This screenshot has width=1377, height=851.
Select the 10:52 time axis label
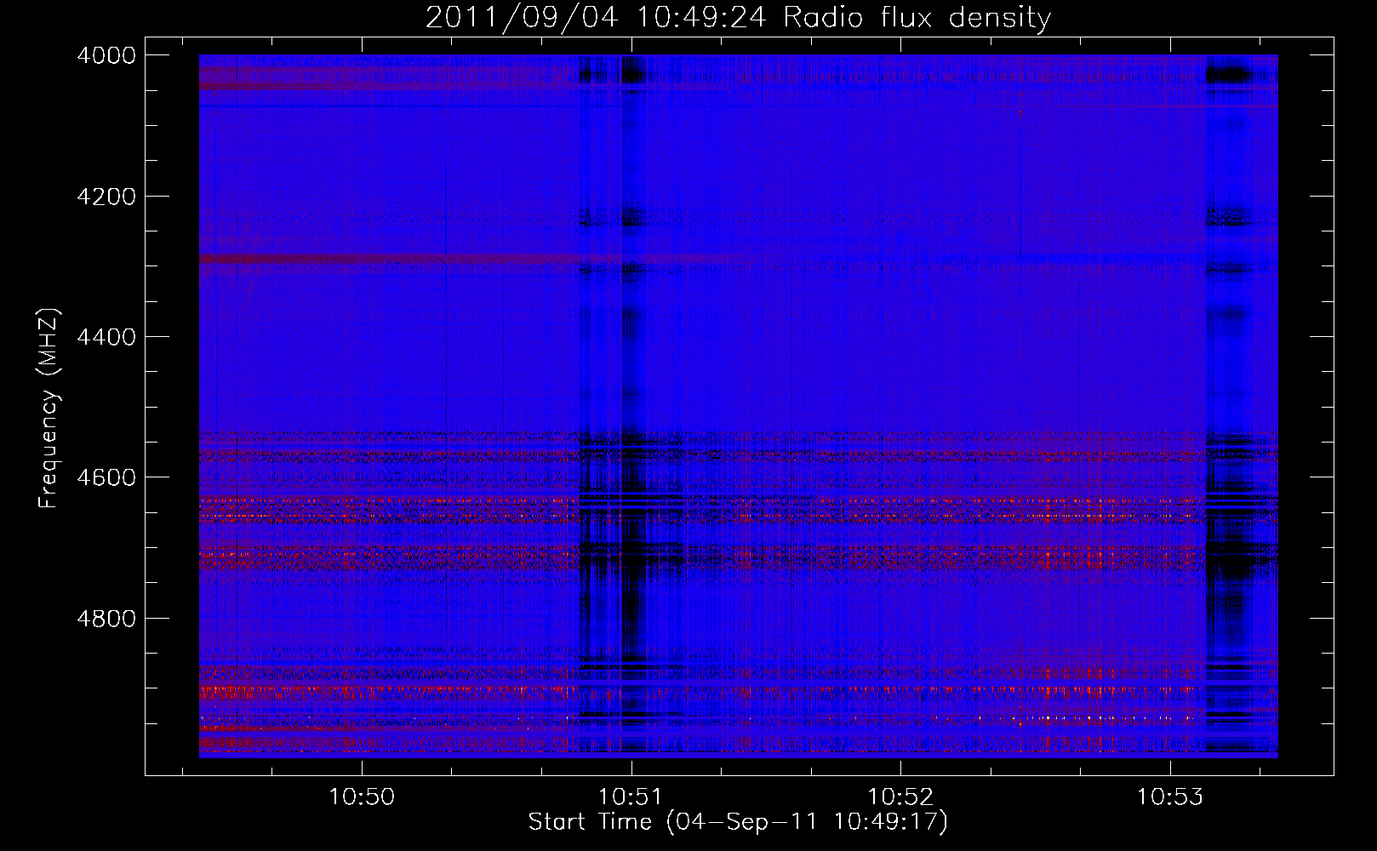click(x=900, y=797)
